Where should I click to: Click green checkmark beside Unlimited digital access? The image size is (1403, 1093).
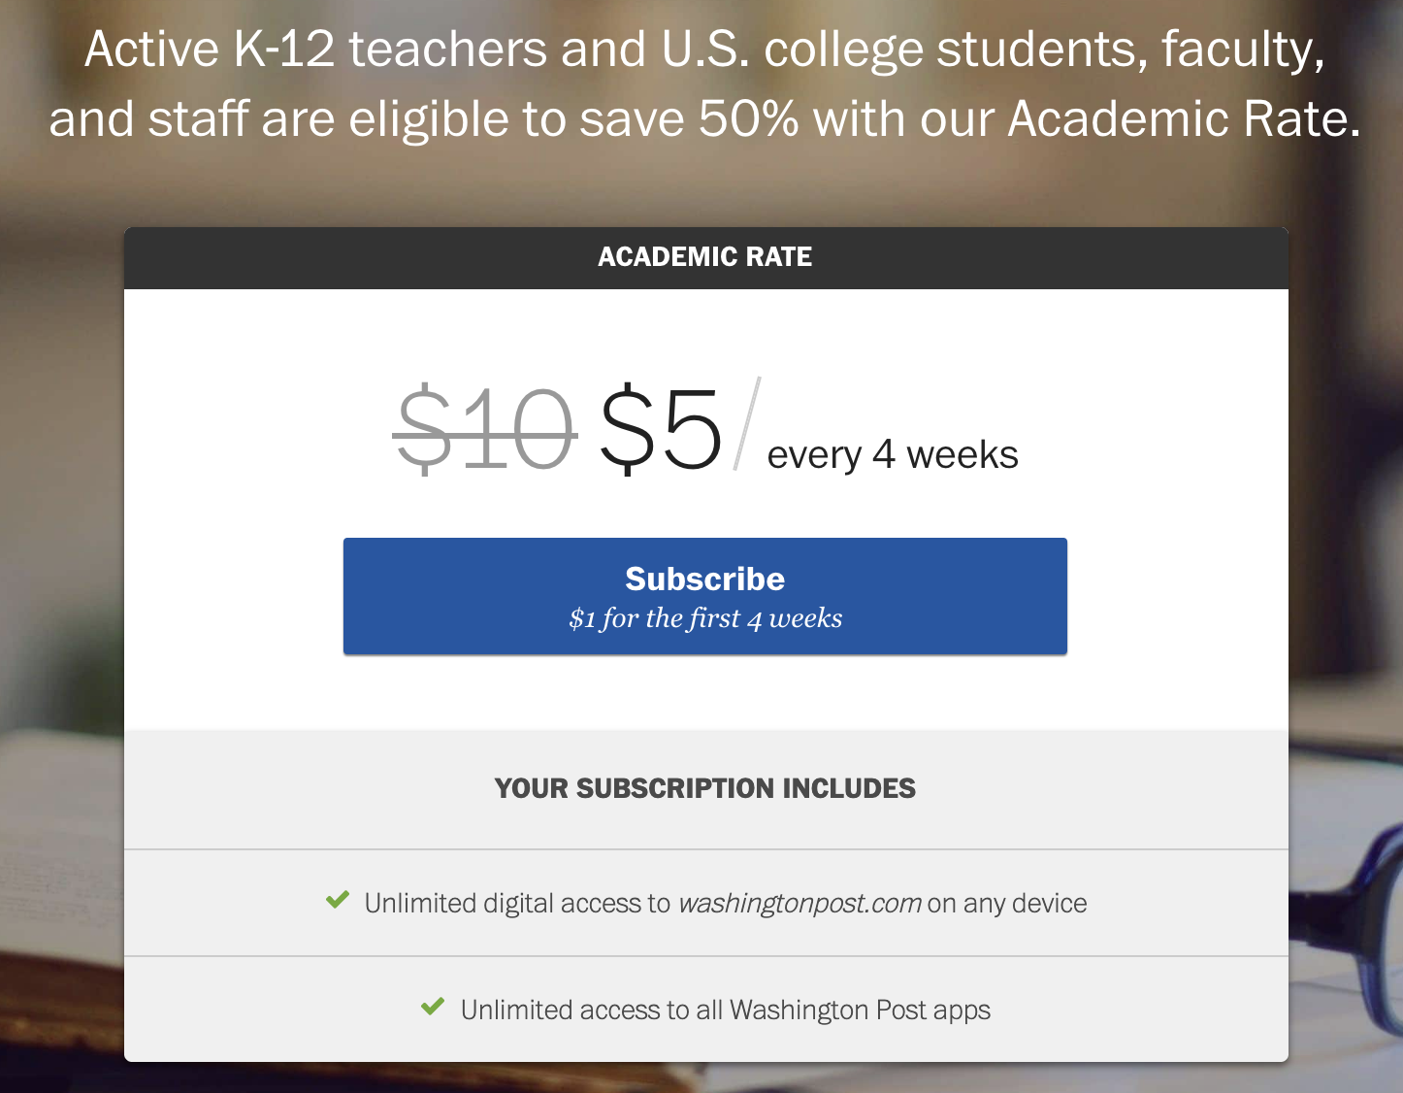tap(338, 901)
